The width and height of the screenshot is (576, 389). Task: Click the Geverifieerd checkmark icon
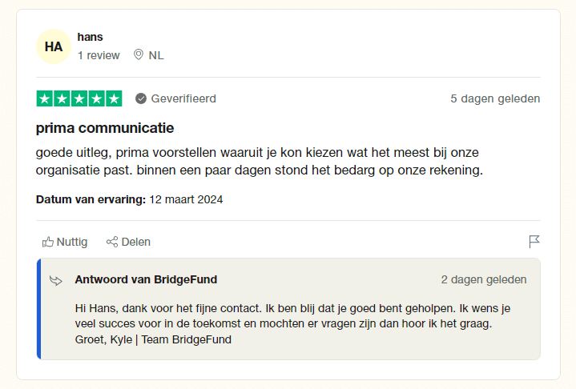pyautogui.click(x=141, y=98)
